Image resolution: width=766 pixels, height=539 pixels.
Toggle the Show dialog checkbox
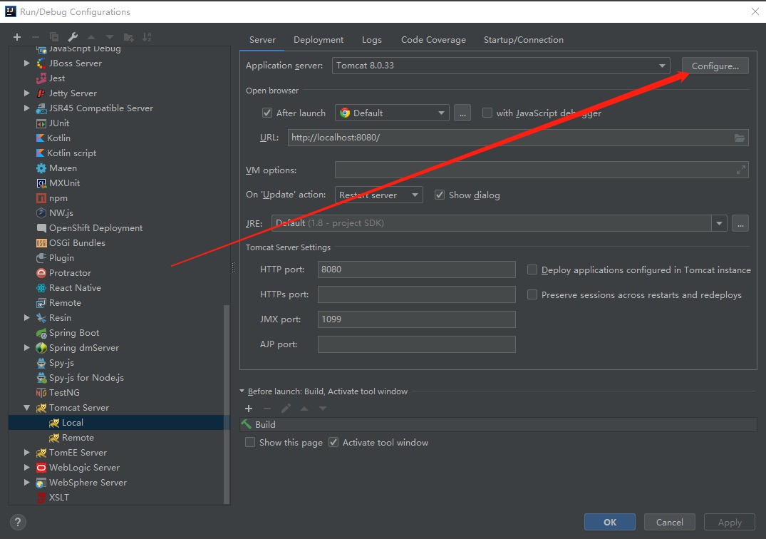(440, 195)
